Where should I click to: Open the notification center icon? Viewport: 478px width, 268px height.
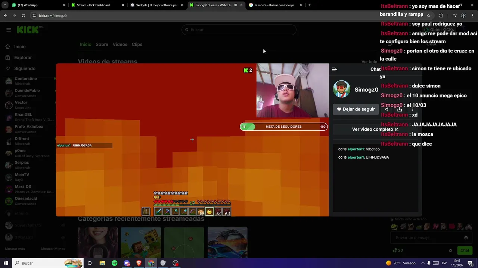(x=470, y=263)
